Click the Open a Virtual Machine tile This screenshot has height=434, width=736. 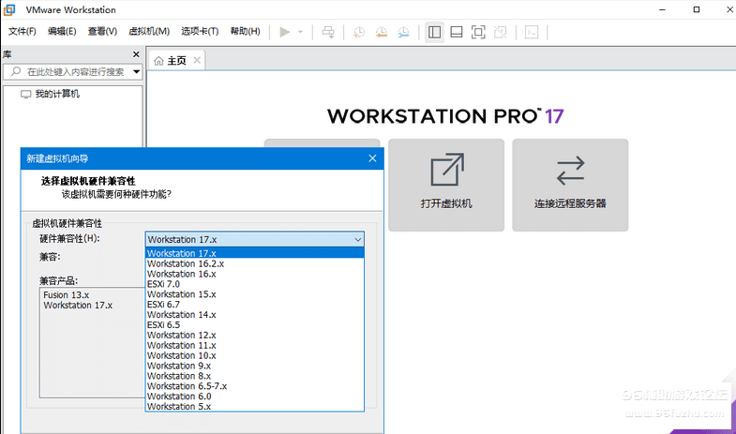pyautogui.click(x=446, y=185)
